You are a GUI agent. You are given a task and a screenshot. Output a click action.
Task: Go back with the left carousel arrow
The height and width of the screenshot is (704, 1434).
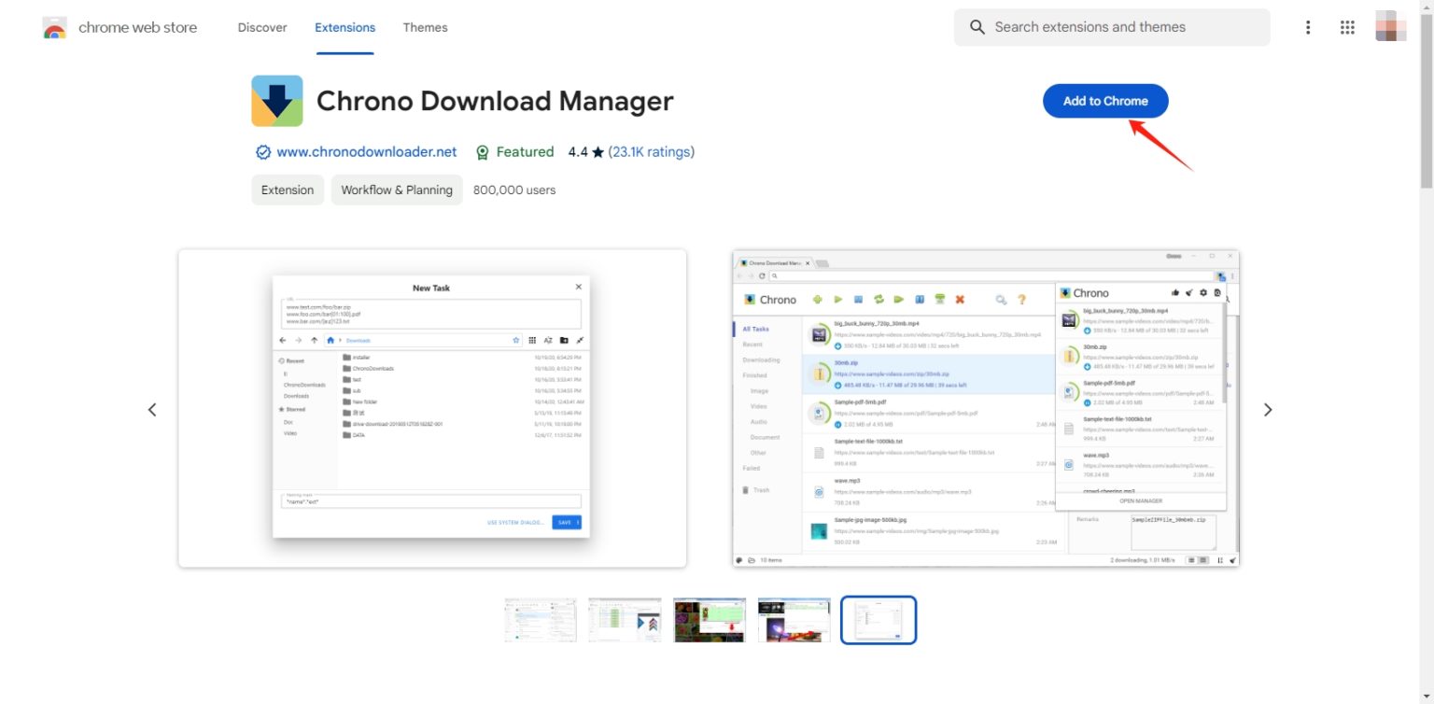153,409
